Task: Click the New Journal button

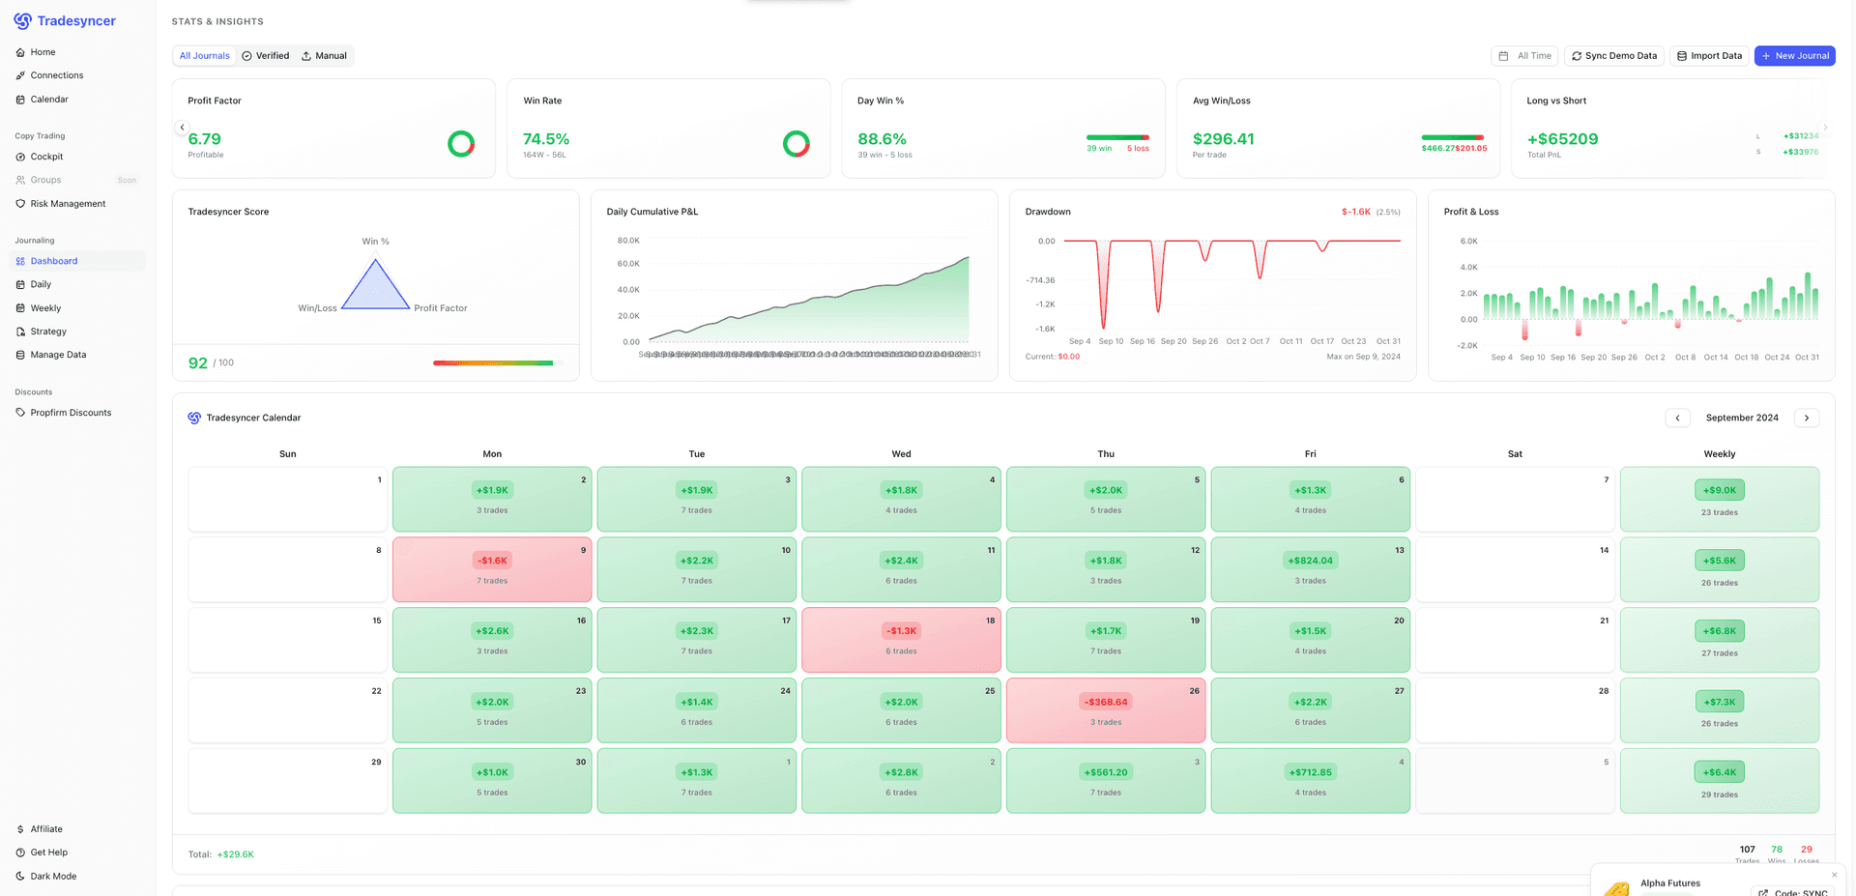Action: 1794,55
